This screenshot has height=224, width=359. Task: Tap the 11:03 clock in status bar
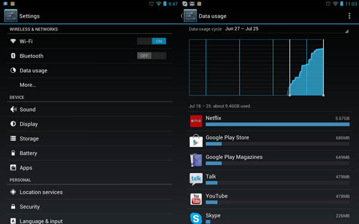351,4
